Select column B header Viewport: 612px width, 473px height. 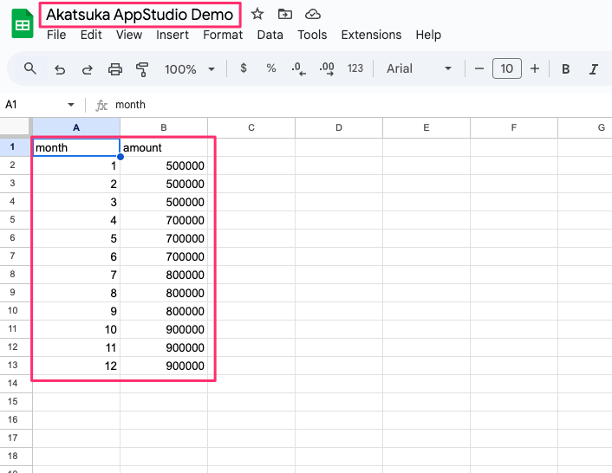[164, 127]
